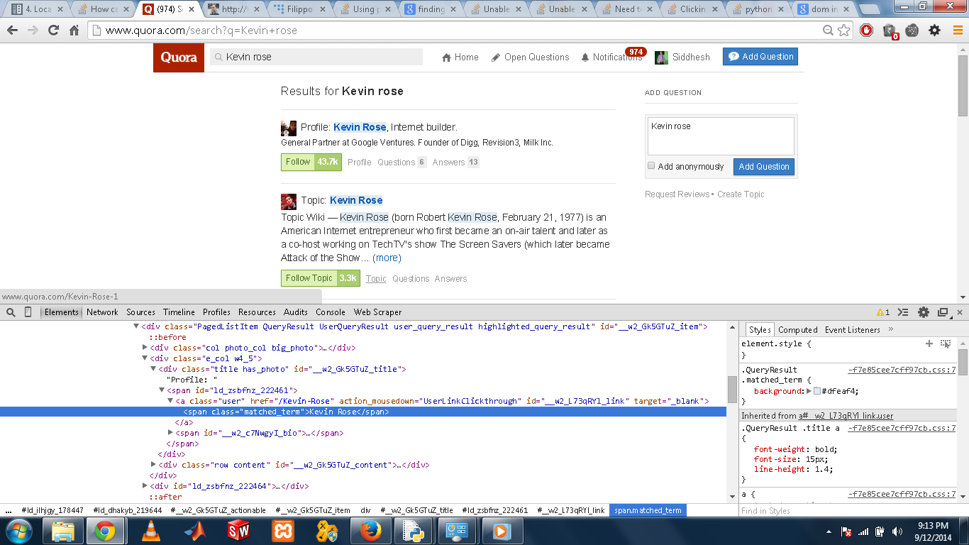Launch MATLAB from taskbar
The image size is (969, 545).
[194, 531]
